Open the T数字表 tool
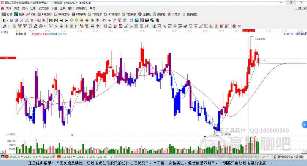Screen dimensions: 307x166 (129, 14)
